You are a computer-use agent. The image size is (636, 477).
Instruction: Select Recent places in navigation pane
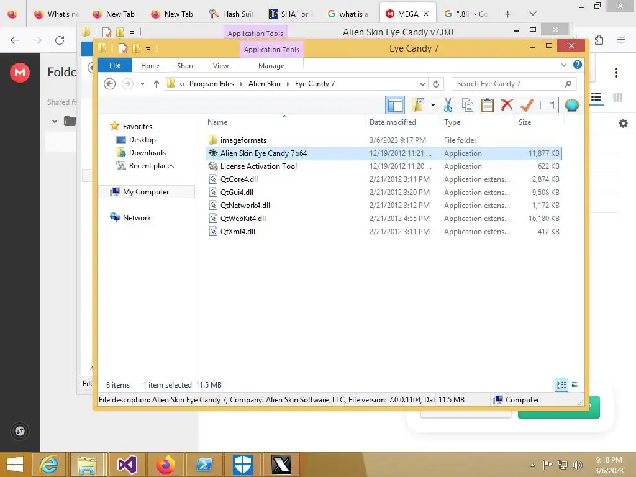click(x=151, y=165)
